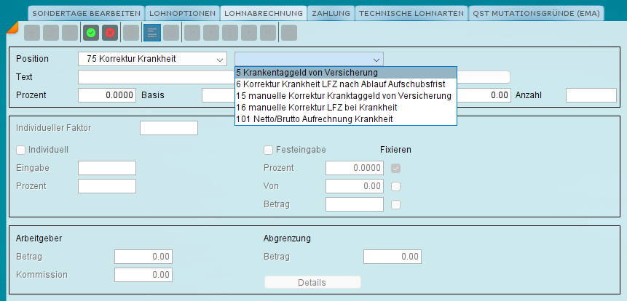Switch to the Lohnoptionen tab
This screenshot has height=301, width=627.
click(182, 14)
